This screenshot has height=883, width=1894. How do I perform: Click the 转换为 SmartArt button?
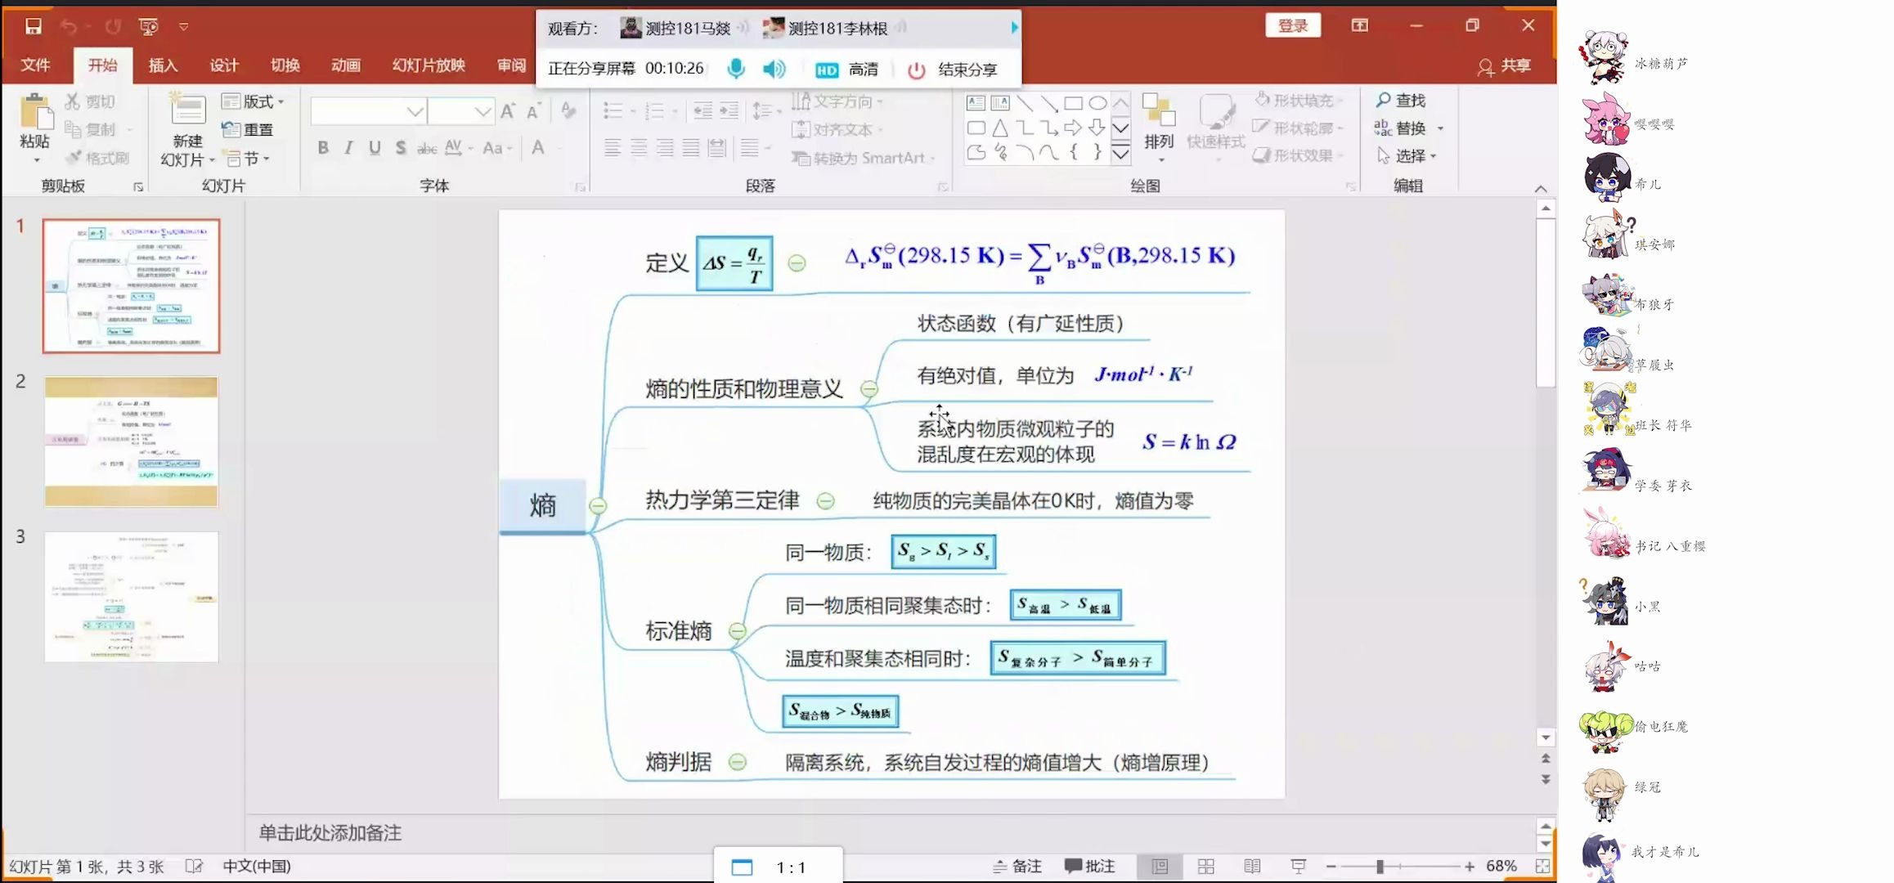tap(862, 158)
